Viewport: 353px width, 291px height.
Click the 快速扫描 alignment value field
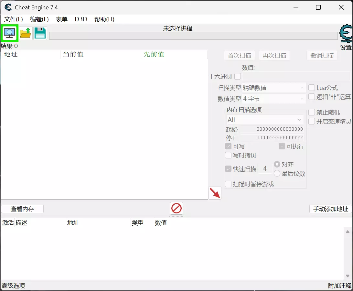(x=265, y=168)
